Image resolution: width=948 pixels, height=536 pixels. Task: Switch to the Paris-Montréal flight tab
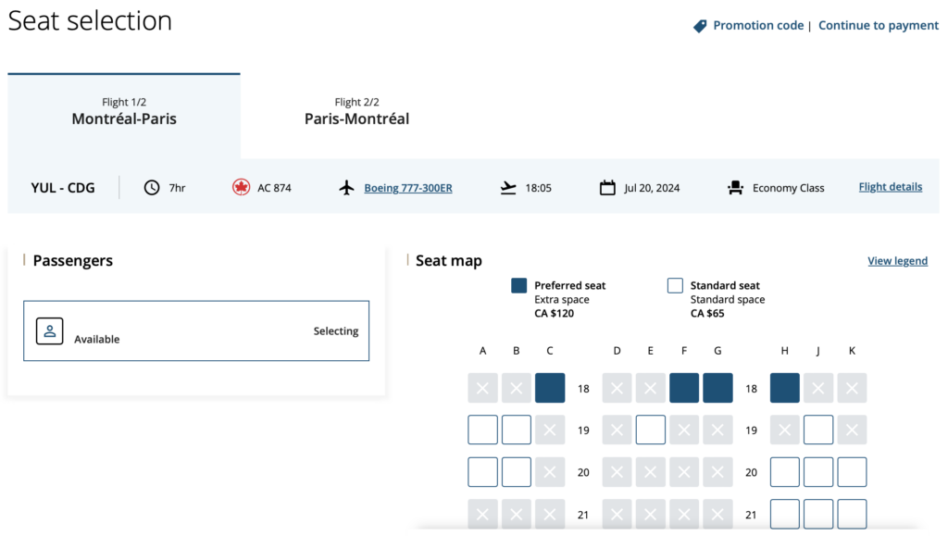[356, 111]
